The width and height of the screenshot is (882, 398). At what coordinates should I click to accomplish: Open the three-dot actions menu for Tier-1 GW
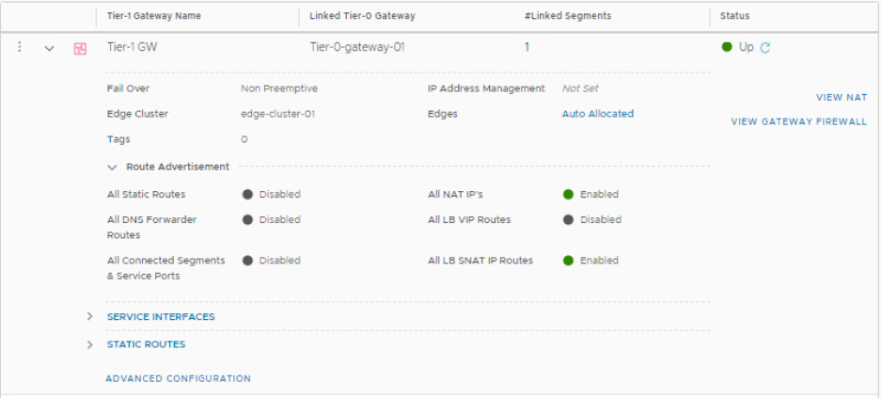point(20,47)
